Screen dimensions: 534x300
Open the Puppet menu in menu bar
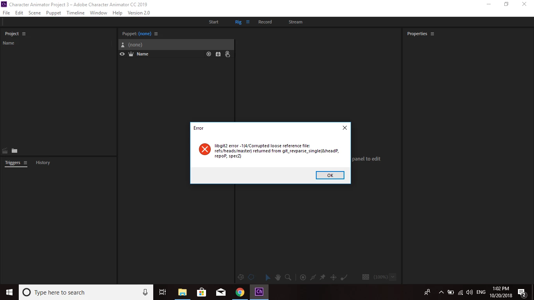(54, 12)
